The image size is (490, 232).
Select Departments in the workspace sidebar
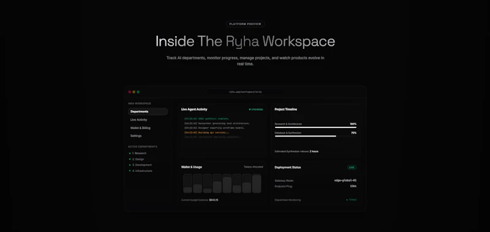(x=148, y=111)
